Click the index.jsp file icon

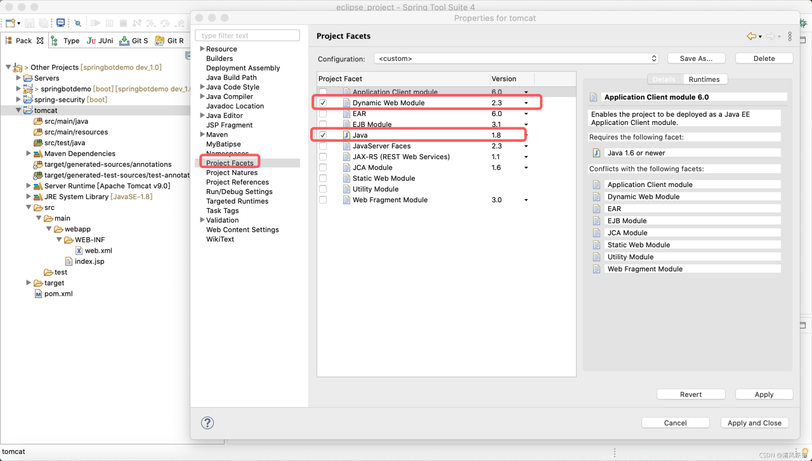click(69, 261)
